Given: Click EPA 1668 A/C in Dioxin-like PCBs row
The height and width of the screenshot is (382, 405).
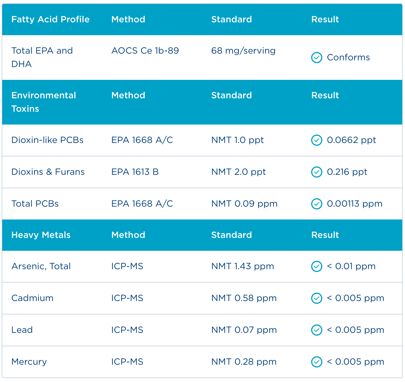Looking at the screenshot, I should [142, 140].
